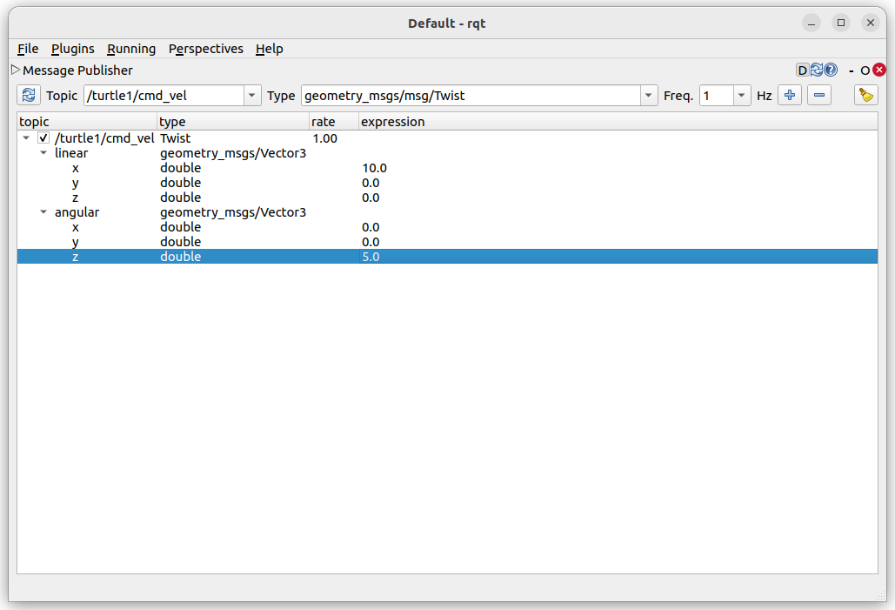Undock the Message Publisher with the 'O' button
Image resolution: width=895 pixels, height=610 pixels.
coord(865,70)
